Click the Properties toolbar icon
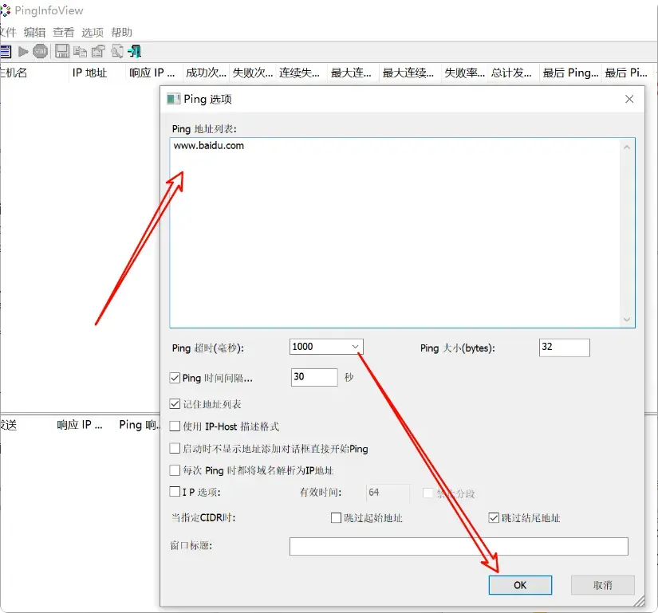The image size is (658, 613). (x=98, y=52)
